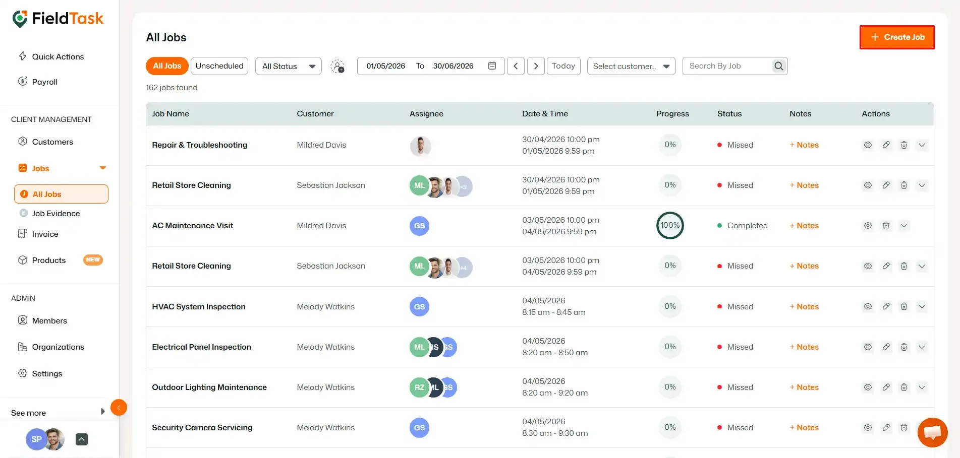Expand the AC Maintenance Visit row
Viewport: 960px width, 458px height.
pyautogui.click(x=904, y=226)
